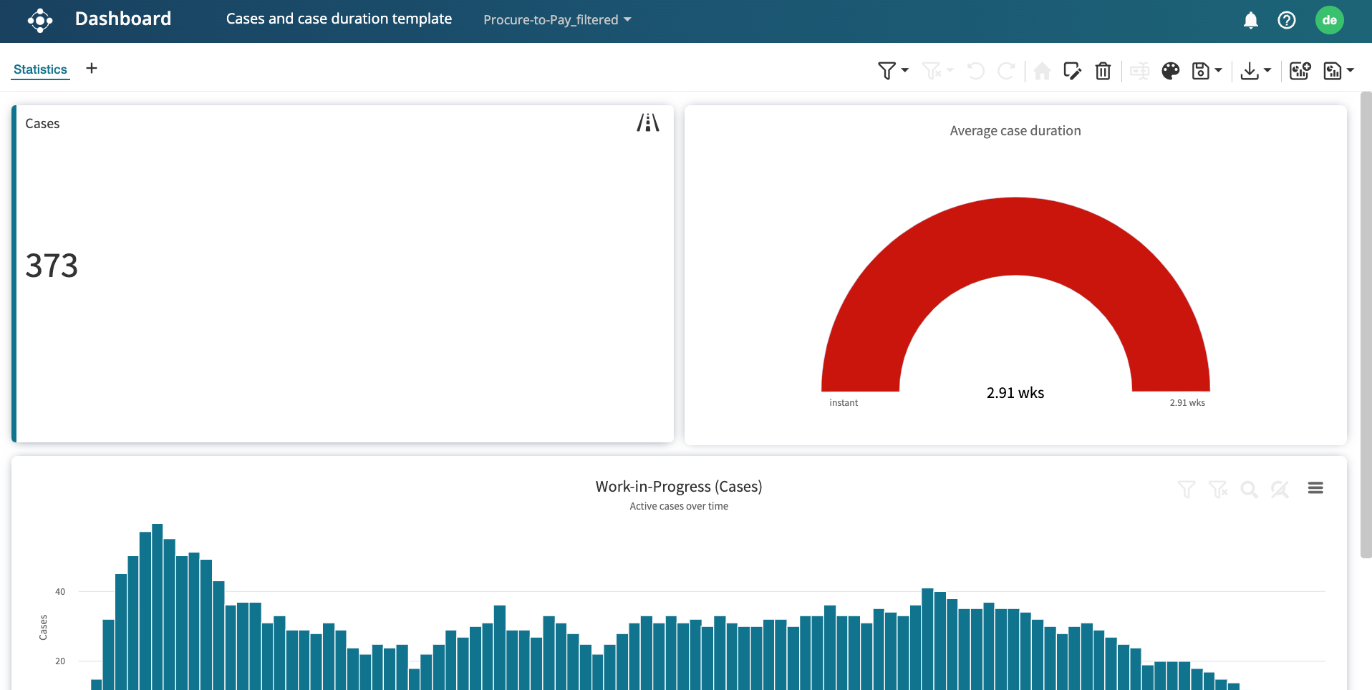This screenshot has height=690, width=1372.
Task: Expand the download options dropdown arrow
Action: [x=1267, y=70]
